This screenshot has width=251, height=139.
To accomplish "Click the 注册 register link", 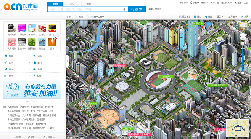I will [246, 3].
